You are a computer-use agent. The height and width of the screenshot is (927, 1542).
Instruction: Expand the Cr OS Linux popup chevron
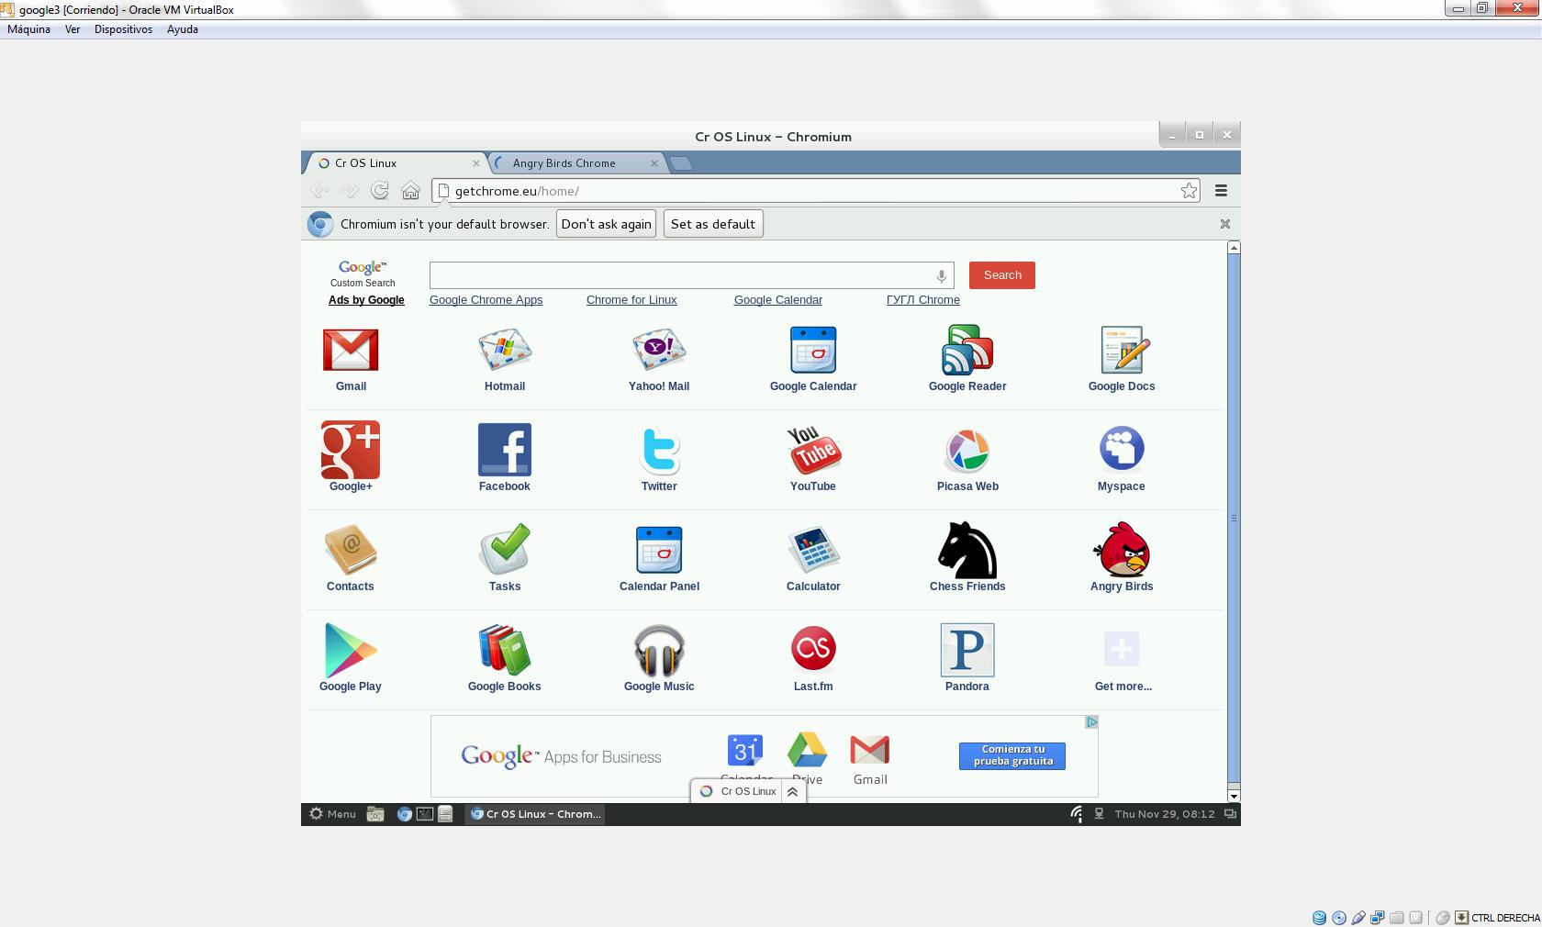[792, 791]
